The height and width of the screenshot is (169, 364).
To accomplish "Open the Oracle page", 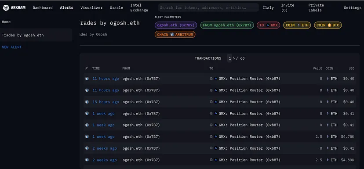I will [116, 7].
